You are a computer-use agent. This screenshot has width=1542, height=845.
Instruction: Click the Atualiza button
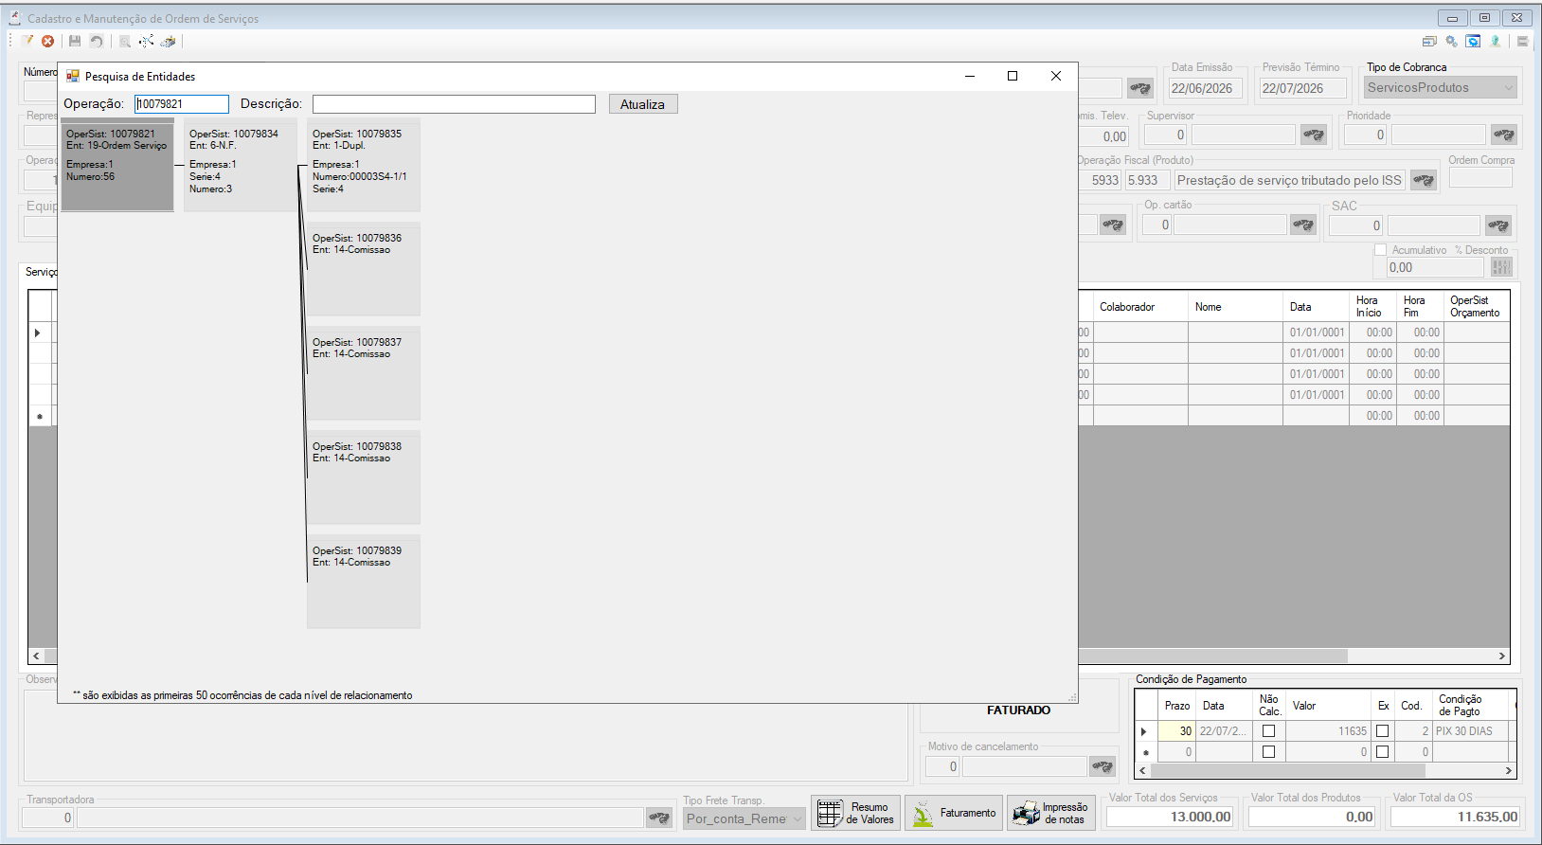[x=642, y=104]
